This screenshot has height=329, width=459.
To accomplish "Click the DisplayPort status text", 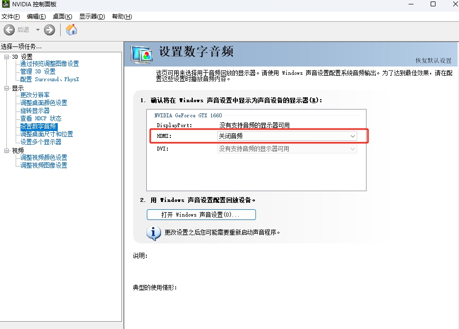I will click(254, 126).
